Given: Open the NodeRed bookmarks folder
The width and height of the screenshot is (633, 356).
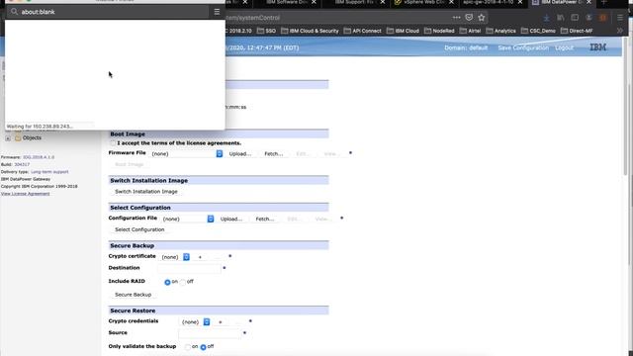Looking at the screenshot, I should pyautogui.click(x=439, y=31).
